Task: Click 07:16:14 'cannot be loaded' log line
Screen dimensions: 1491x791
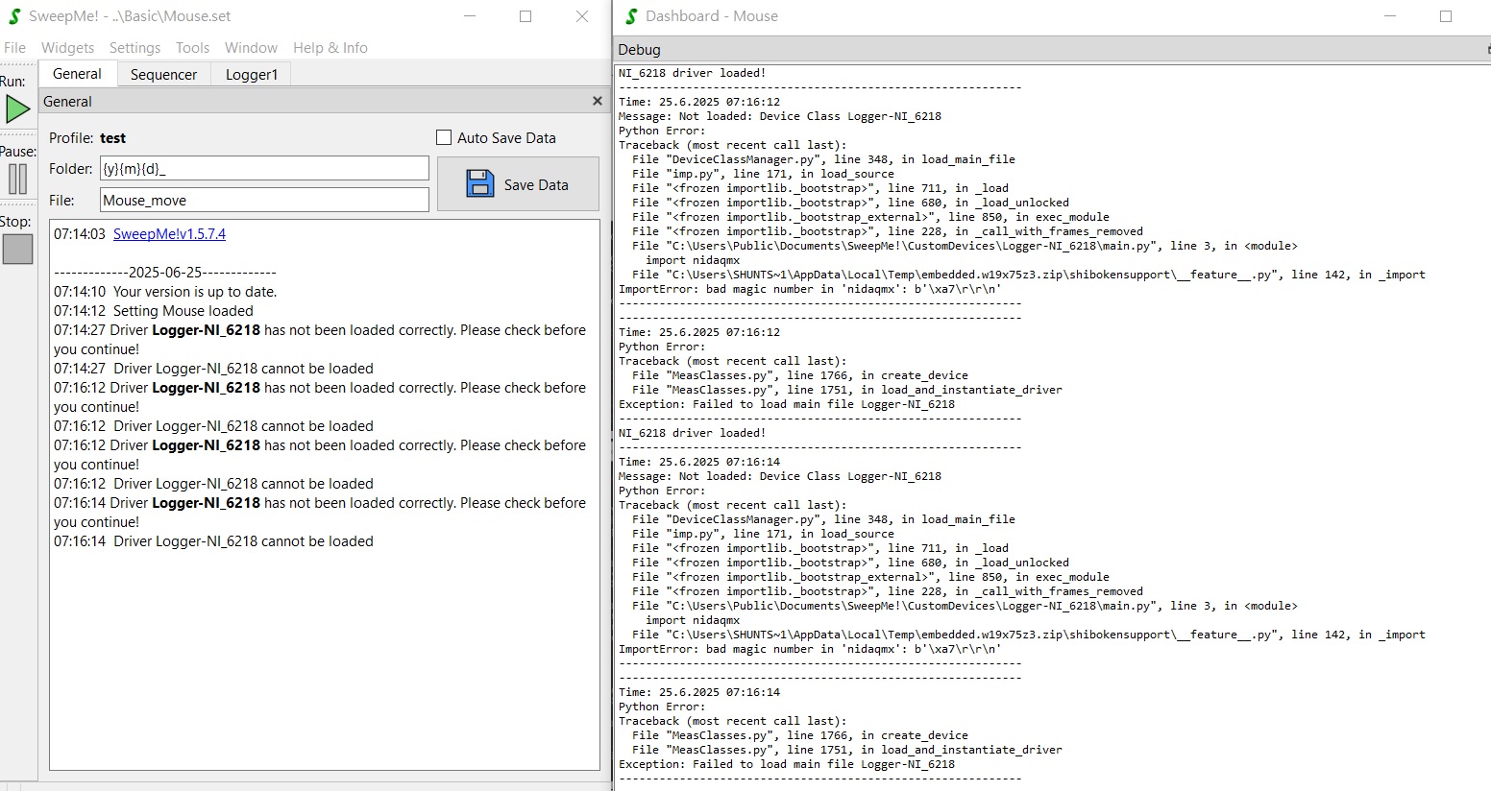Action: click(213, 541)
